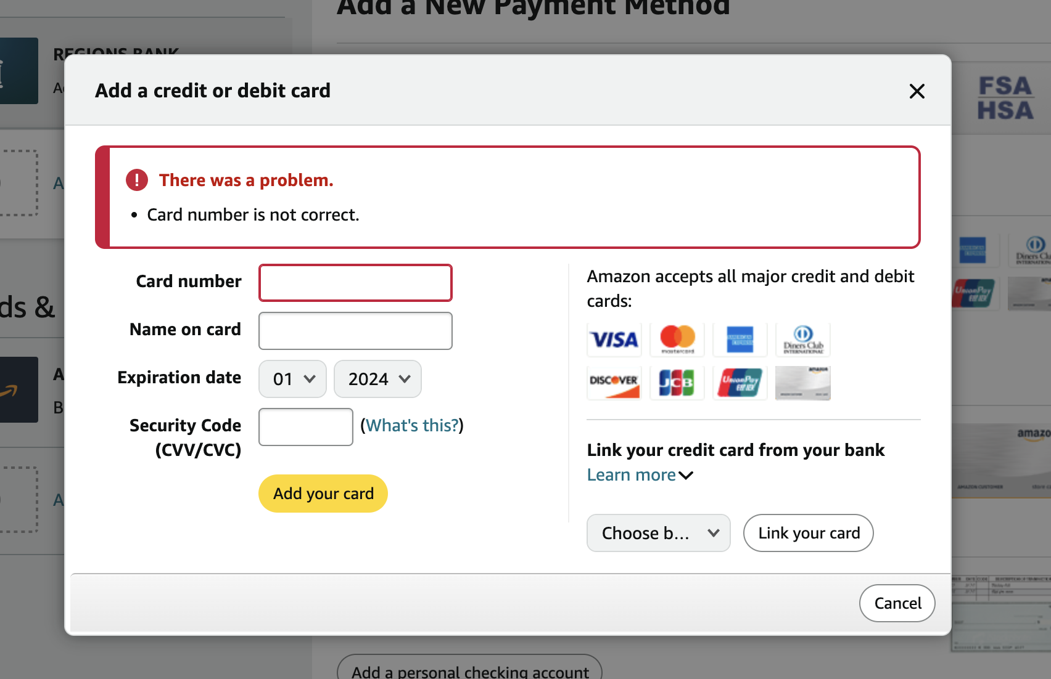
Task: Expand the Learn more section
Action: 640,475
